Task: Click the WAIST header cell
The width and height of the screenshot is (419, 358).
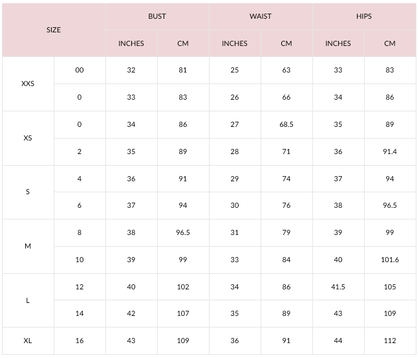Action: pos(261,16)
